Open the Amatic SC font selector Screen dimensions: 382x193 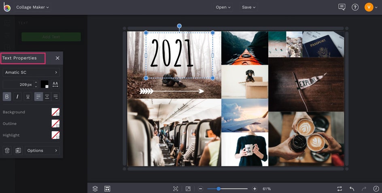[x=31, y=72]
